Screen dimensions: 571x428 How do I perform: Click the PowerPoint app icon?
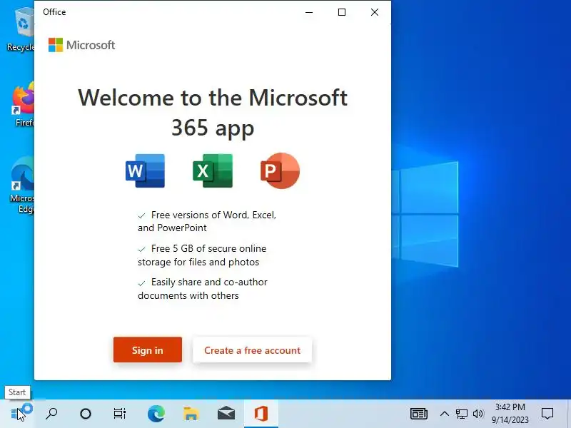(280, 170)
